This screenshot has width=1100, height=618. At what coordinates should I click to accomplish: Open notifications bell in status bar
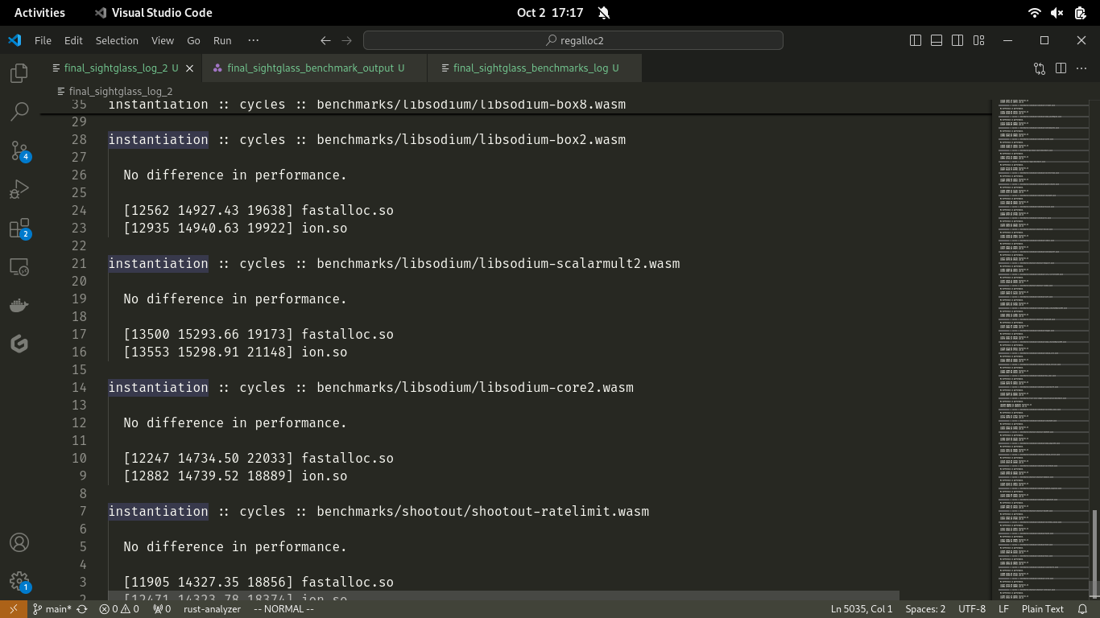(1082, 609)
